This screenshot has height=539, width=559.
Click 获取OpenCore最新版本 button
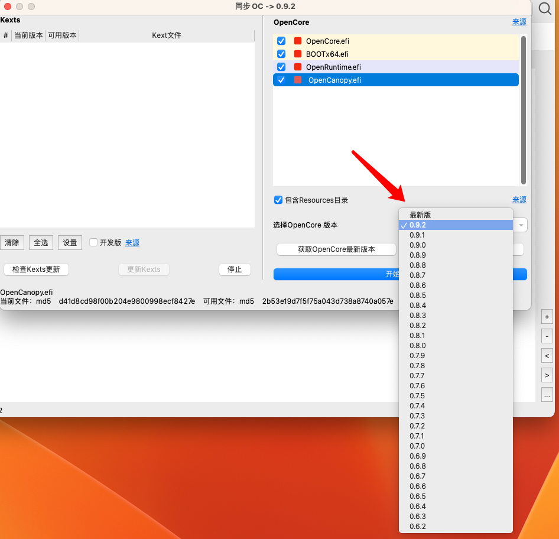336,249
